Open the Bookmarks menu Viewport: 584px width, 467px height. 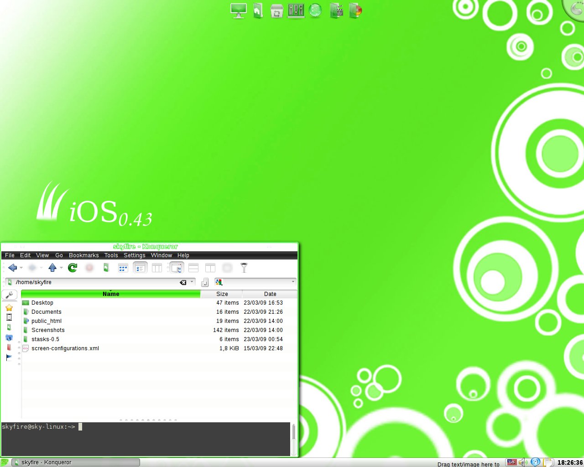click(x=84, y=255)
